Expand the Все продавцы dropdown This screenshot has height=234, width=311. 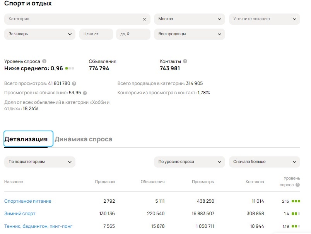coord(189,34)
